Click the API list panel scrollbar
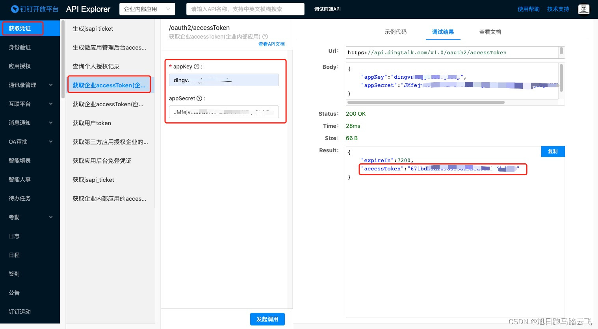598x329 pixels. (x=63, y=59)
